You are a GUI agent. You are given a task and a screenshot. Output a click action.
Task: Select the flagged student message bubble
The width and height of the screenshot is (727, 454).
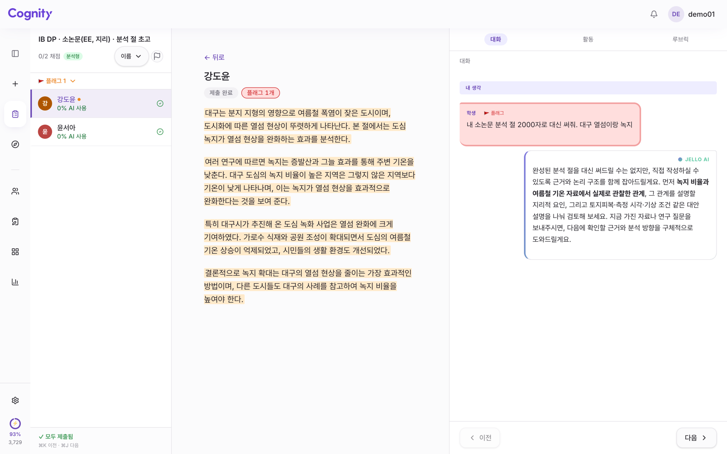550,124
